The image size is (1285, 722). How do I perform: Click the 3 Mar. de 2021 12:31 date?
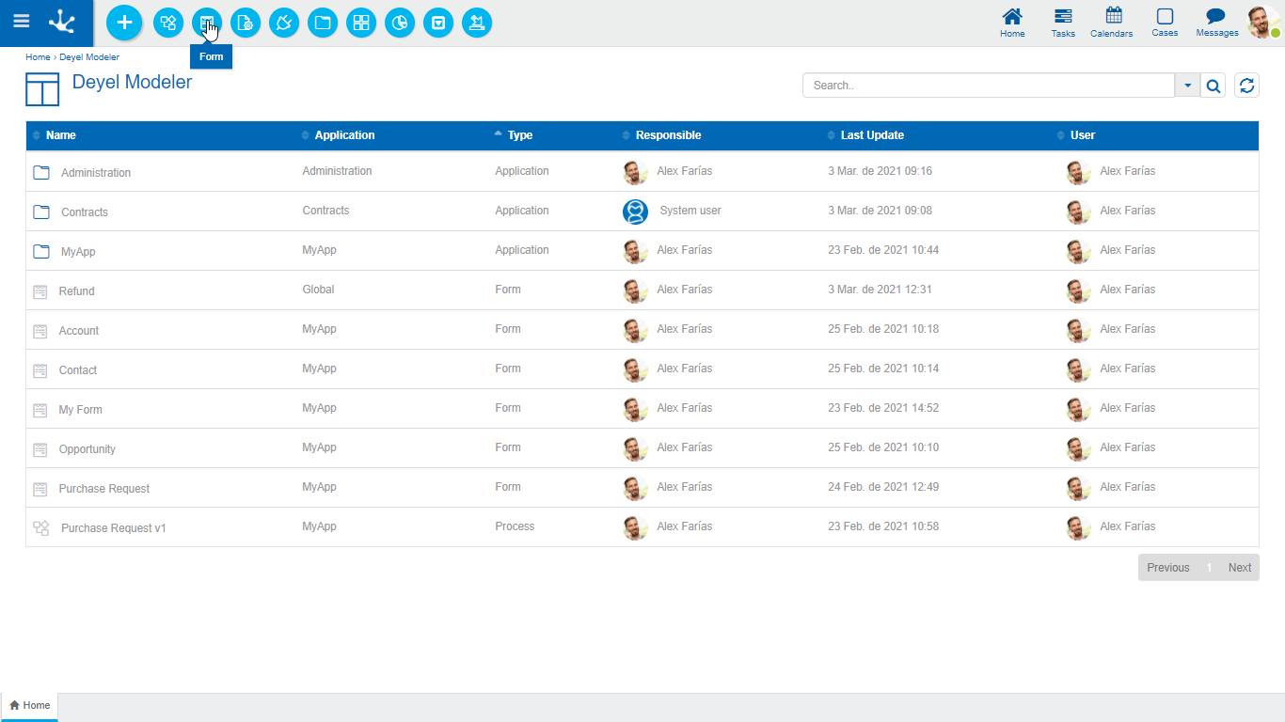(880, 290)
